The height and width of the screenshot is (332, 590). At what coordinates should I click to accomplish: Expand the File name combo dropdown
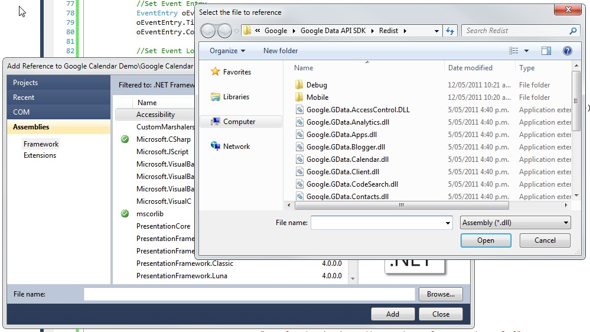click(x=448, y=223)
